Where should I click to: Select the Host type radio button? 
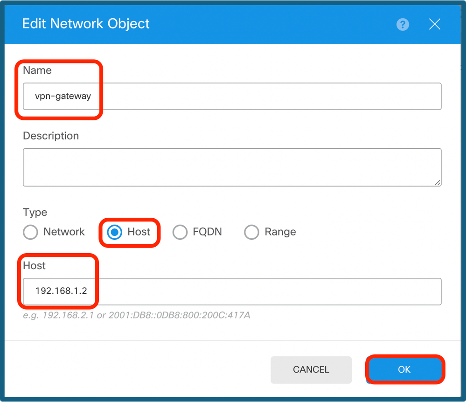tap(114, 232)
